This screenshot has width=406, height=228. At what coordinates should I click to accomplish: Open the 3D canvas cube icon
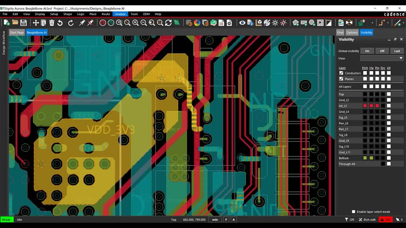click(x=259, y=22)
